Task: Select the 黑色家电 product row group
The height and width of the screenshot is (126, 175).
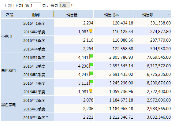Action: pos(12,104)
